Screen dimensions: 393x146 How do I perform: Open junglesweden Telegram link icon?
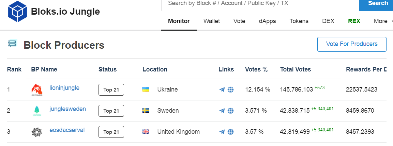click(x=222, y=111)
